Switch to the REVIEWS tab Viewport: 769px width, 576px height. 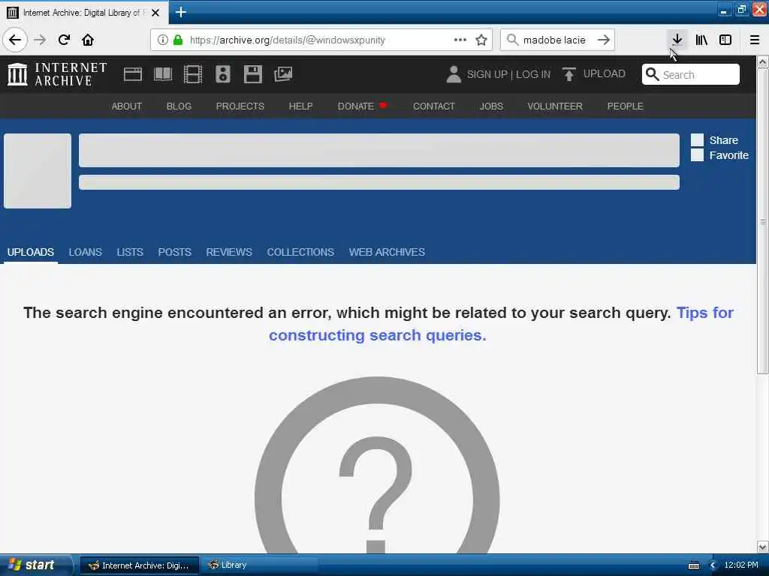(x=229, y=252)
